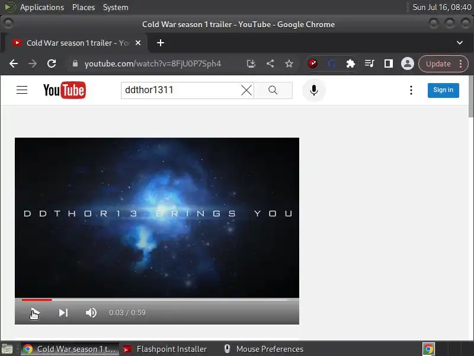Open Chrome three-dot menu beside Update
Screen dimensions: 474x356
[x=461, y=64]
